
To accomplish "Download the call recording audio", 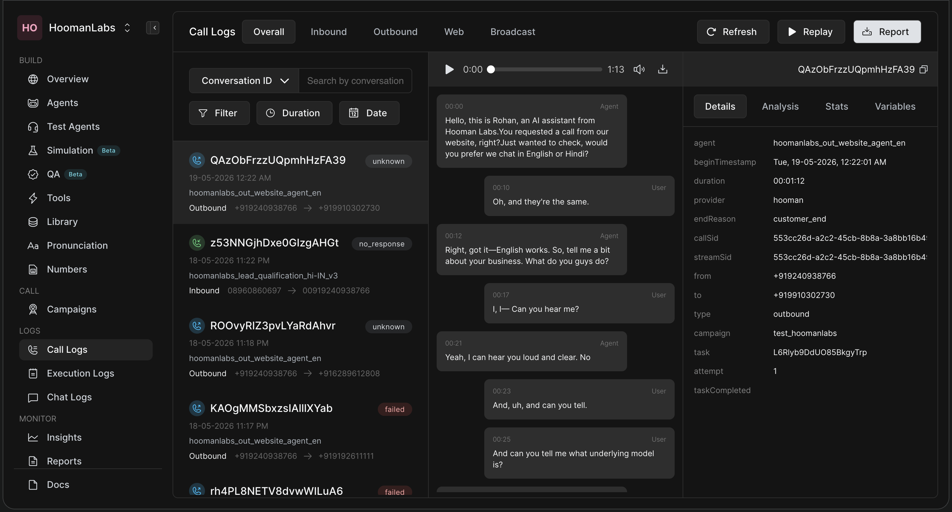I will (663, 69).
